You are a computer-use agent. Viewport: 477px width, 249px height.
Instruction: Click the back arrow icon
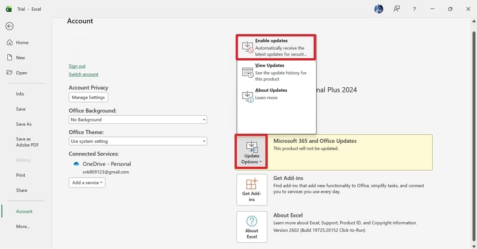pos(10,26)
